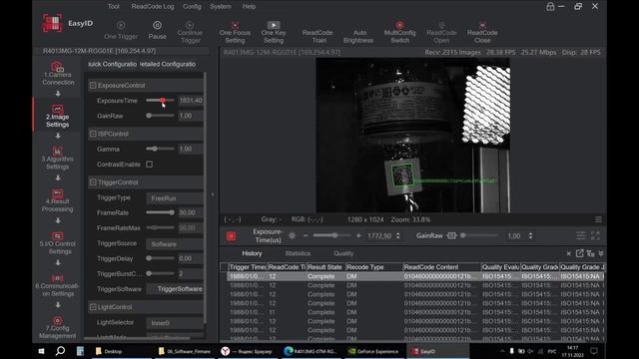Toggle fullscreen image view
This screenshot has width=639, height=359.
[595, 235]
